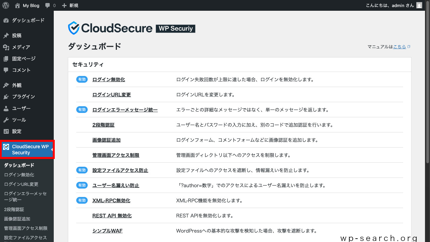Click the admin user avatar thumbnail
430x242 pixels.
419,5
